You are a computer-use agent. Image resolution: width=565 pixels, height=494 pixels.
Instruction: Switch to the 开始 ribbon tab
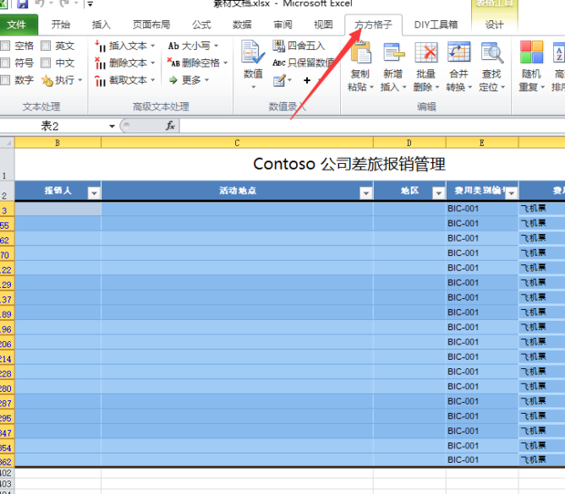60,25
